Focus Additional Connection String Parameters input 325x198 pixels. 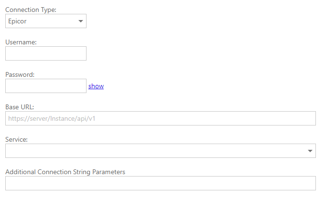pos(160,183)
